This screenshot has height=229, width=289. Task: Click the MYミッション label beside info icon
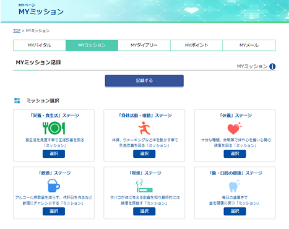(x=252, y=66)
